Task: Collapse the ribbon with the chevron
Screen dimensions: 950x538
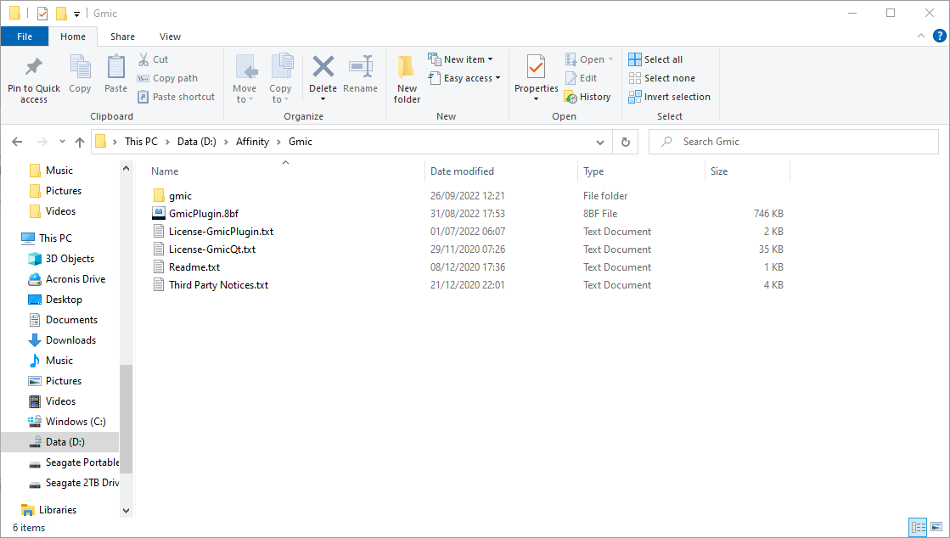Action: click(921, 36)
